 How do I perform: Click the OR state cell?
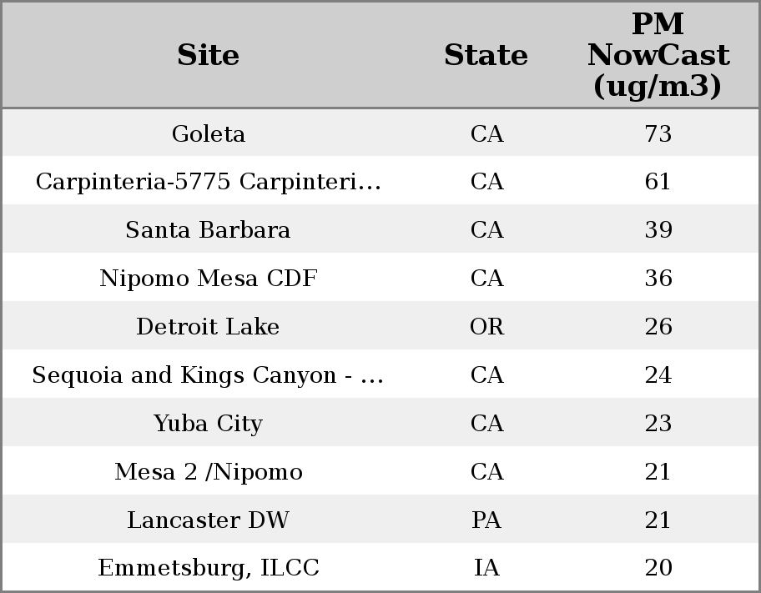pyautogui.click(x=486, y=327)
